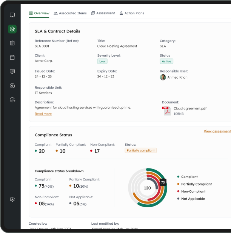Click the message panel sidebar icon
The height and width of the screenshot is (233, 231).
[12, 71]
